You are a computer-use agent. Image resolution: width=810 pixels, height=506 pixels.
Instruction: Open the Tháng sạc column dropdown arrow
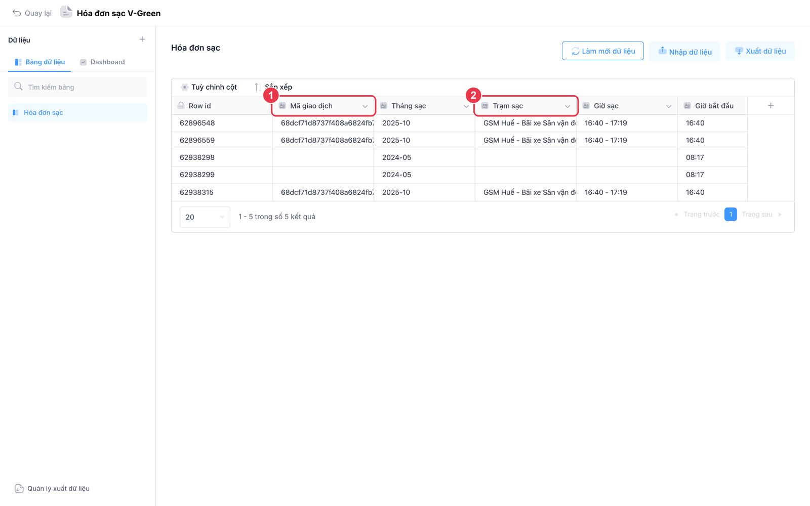point(466,106)
